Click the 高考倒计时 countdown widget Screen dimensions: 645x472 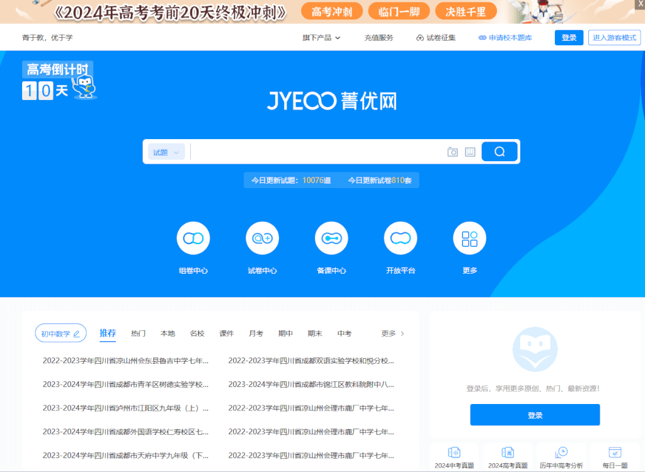pos(59,81)
